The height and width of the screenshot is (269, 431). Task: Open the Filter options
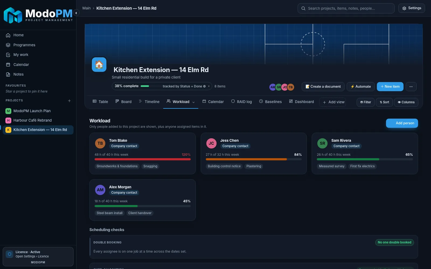click(366, 102)
